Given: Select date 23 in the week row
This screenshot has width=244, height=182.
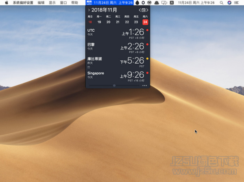Looking at the screenshot, I should coord(136,22).
